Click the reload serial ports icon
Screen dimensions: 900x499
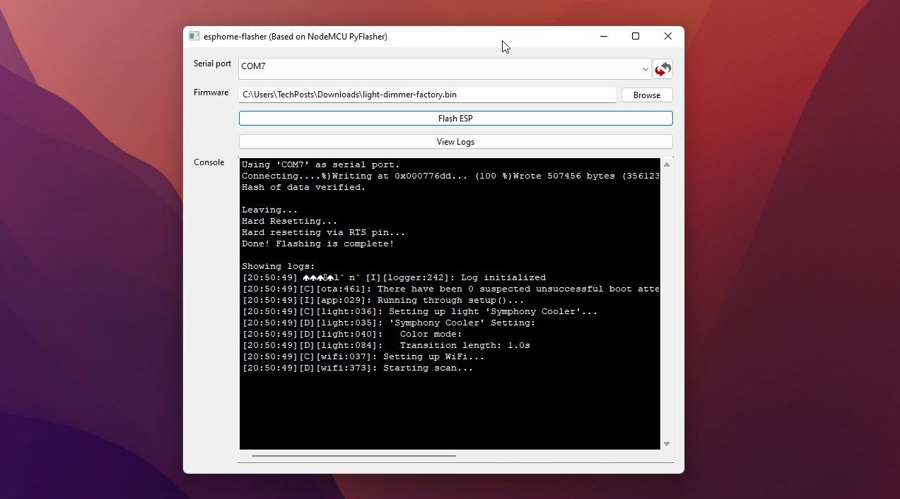click(x=662, y=69)
